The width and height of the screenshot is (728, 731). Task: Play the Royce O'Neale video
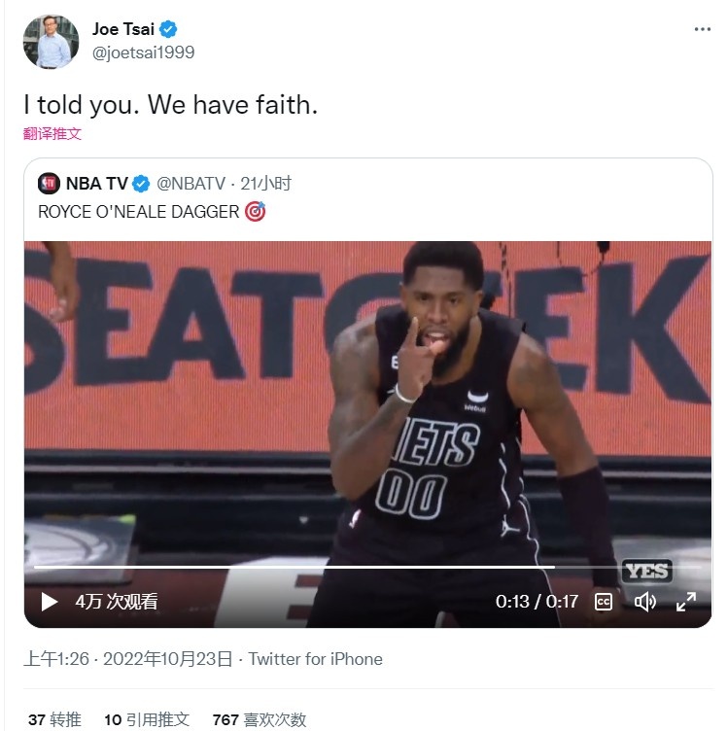click(49, 602)
